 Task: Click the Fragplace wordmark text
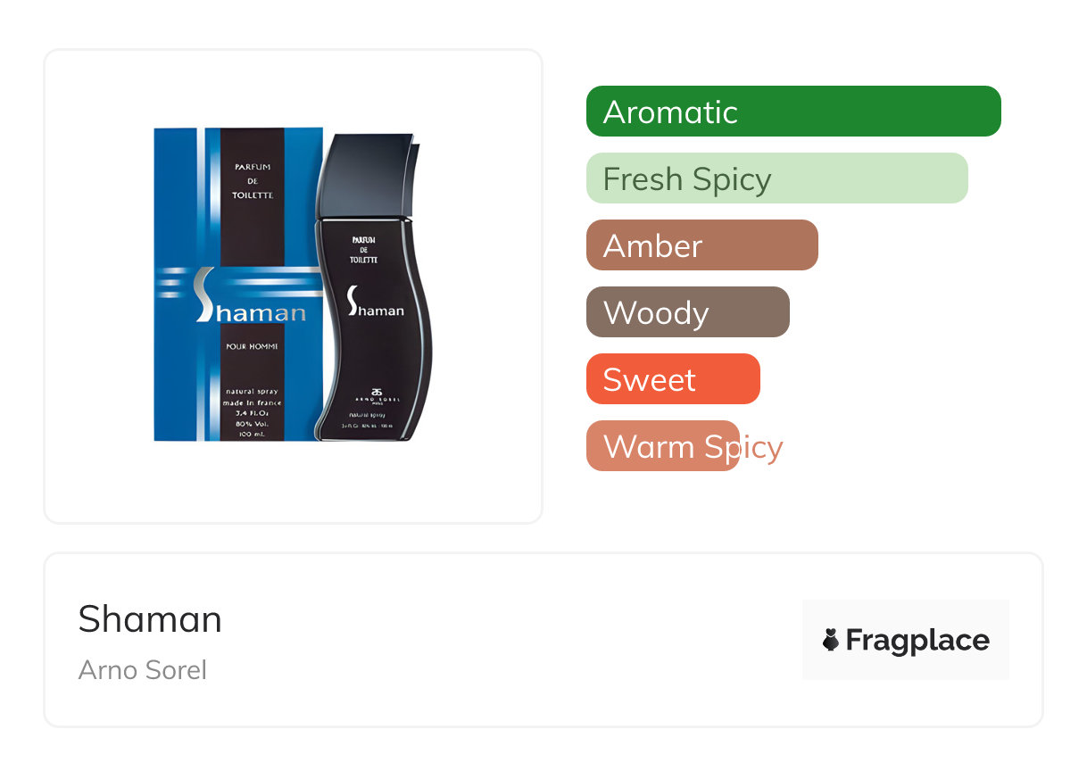point(917,640)
